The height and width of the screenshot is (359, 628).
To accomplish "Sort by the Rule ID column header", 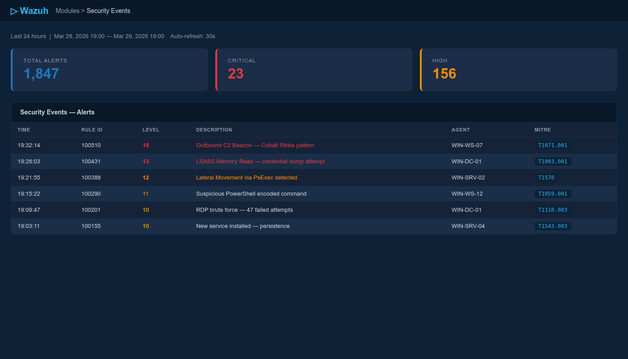I will click(x=92, y=130).
